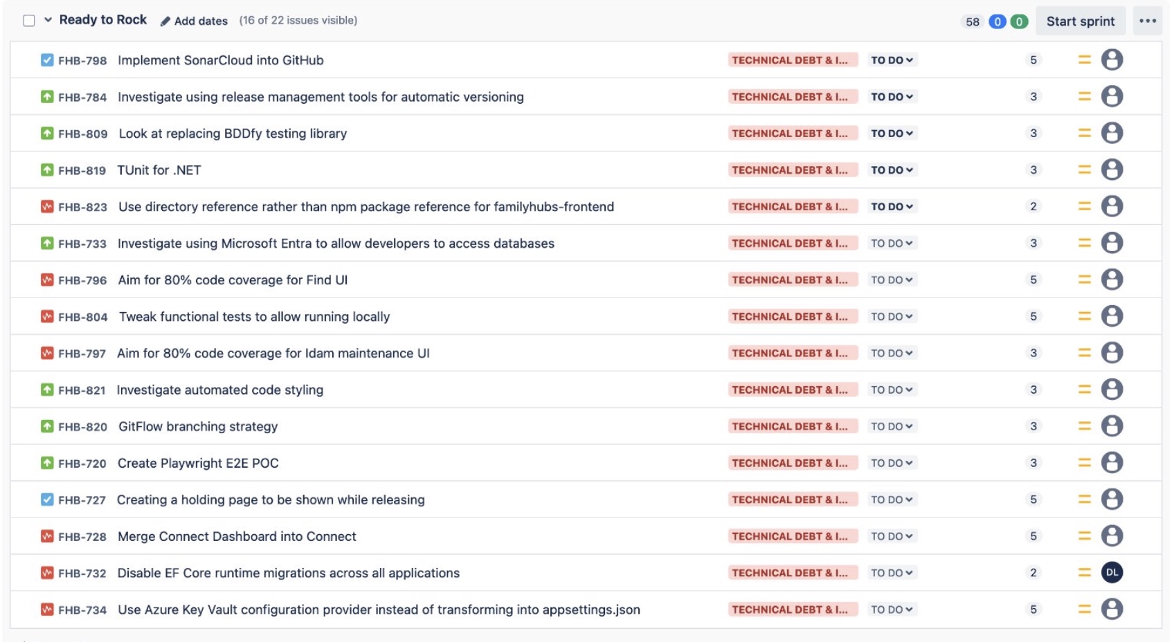The image size is (1174, 642).
Task: Tick the Ready to Rock sprint checkbox
Action: (x=29, y=21)
